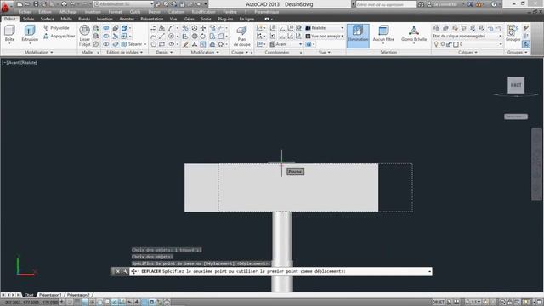
Task: Click the Plan de coupe tool
Action: [241, 36]
